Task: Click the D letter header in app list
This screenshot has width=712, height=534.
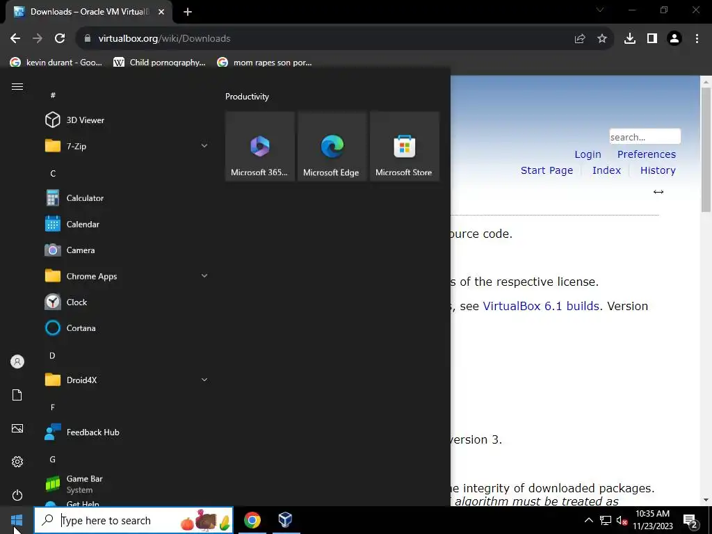Action: pyautogui.click(x=52, y=355)
